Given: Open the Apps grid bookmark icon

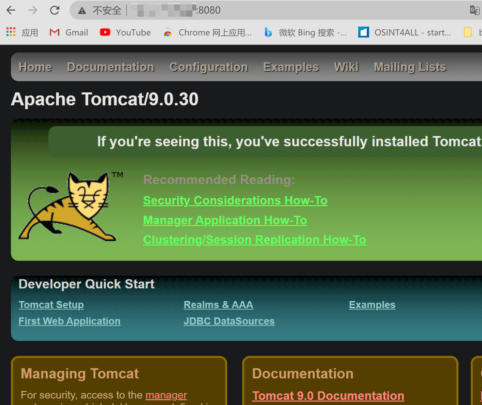Looking at the screenshot, I should coord(11,32).
